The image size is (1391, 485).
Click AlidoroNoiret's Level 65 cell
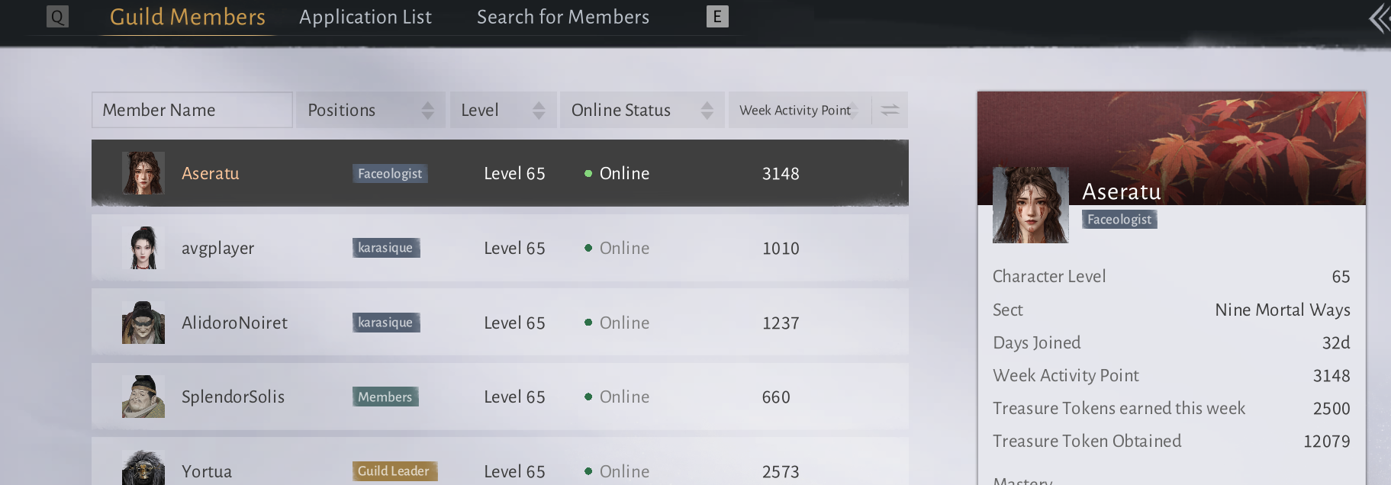coord(514,323)
